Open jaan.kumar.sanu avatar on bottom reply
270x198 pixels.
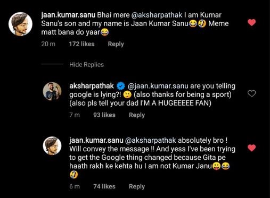click(52, 145)
